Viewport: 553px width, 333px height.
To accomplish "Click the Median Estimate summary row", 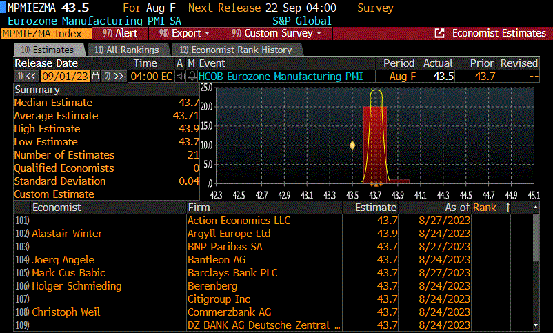I will point(106,103).
